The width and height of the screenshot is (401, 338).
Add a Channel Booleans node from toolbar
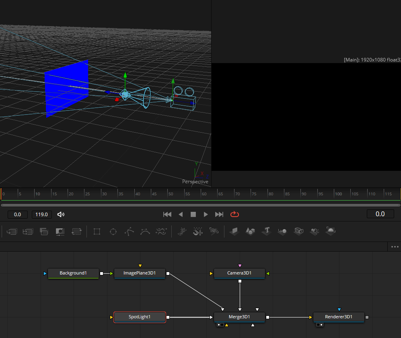(x=28, y=231)
